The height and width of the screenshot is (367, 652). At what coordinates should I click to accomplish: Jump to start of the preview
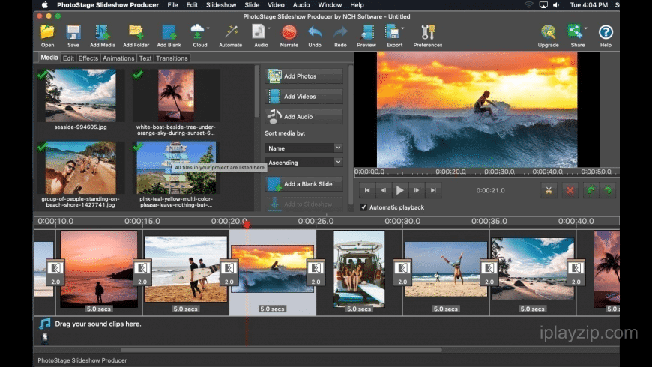click(x=366, y=190)
